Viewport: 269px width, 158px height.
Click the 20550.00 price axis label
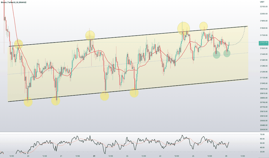click(264, 121)
